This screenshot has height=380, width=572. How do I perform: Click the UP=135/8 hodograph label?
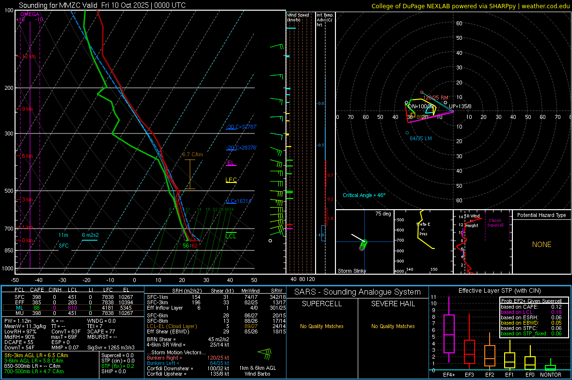[x=460, y=106]
